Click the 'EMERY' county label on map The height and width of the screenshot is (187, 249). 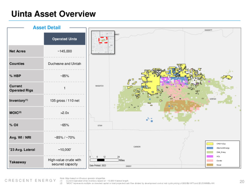click(x=129, y=166)
